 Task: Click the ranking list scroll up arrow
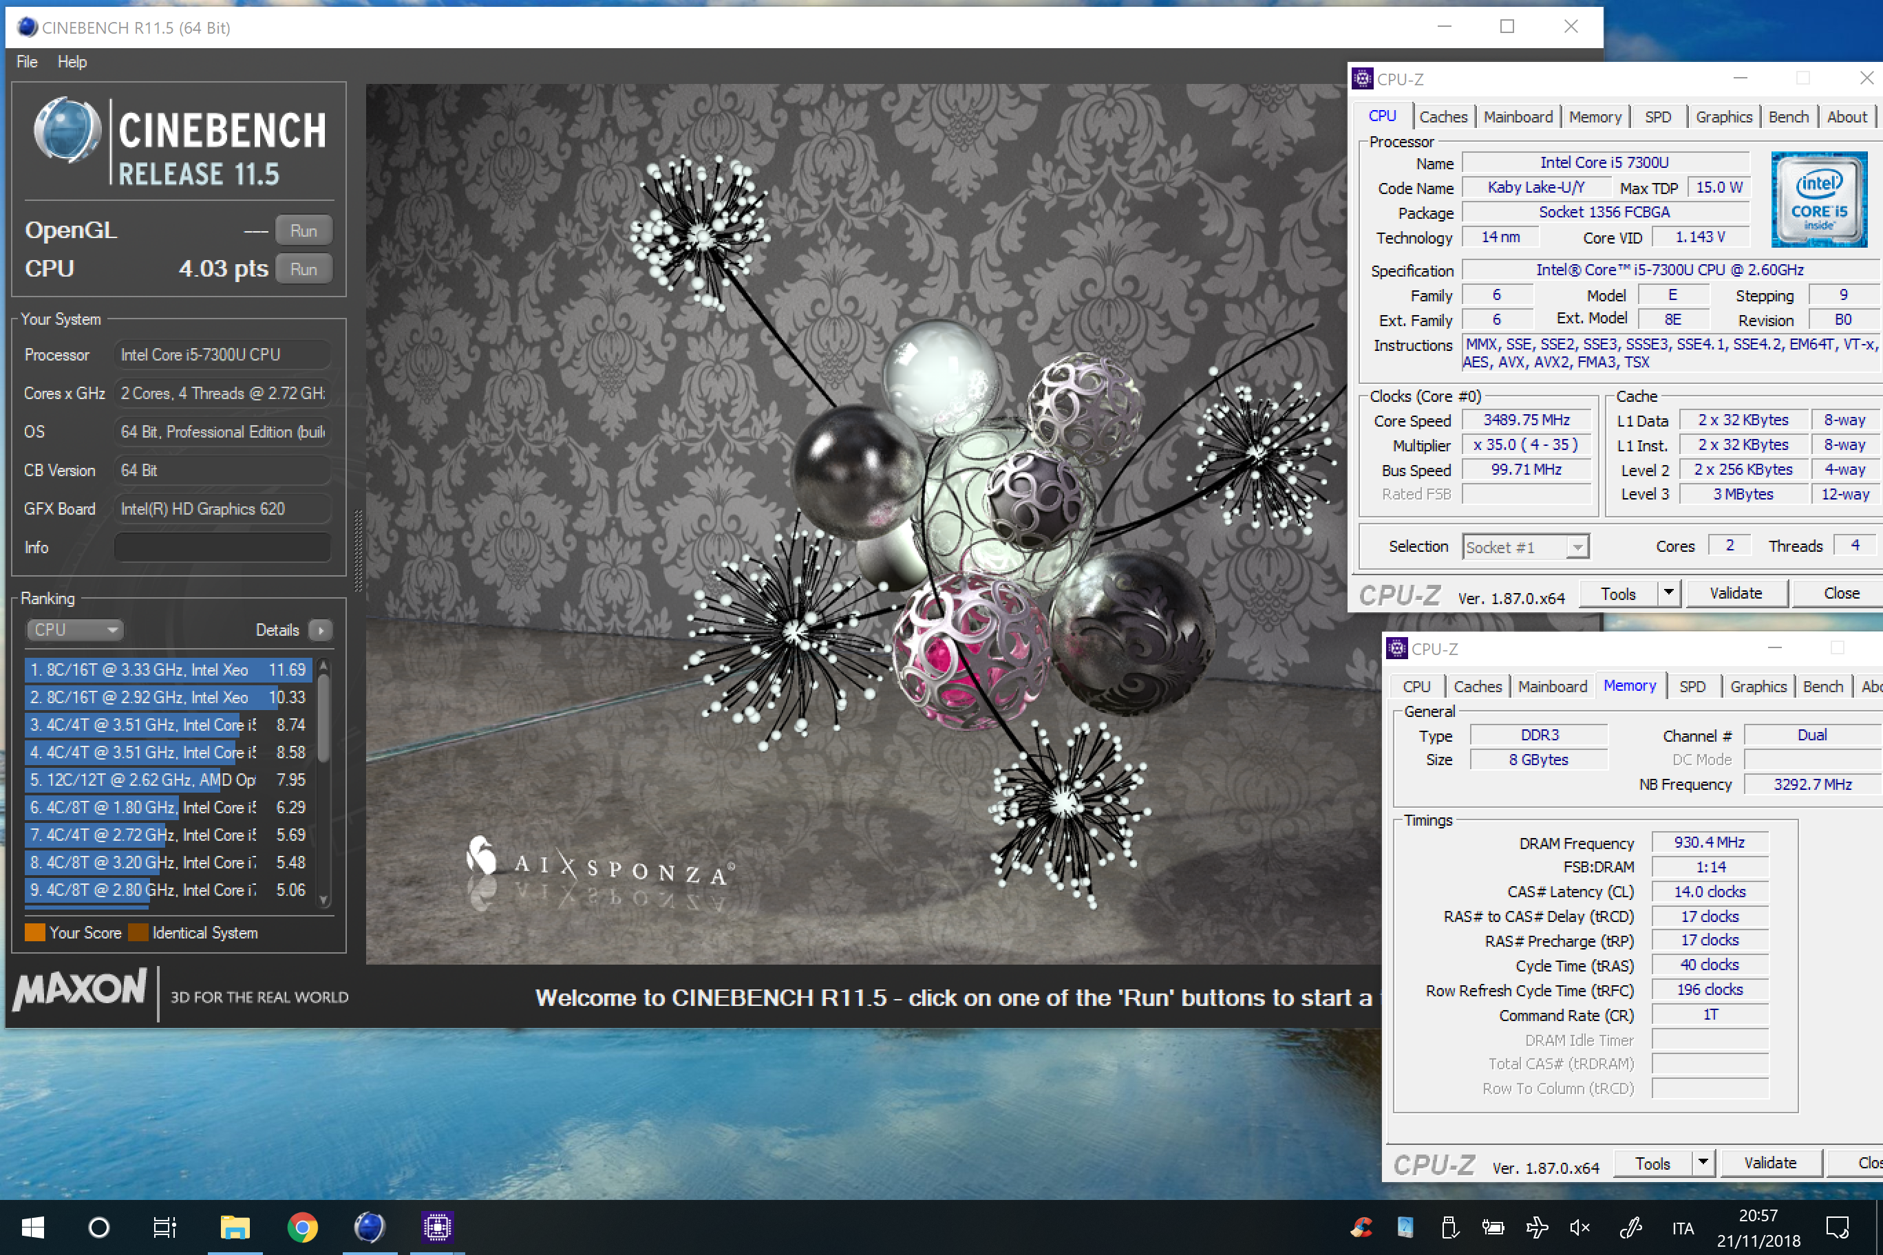pyautogui.click(x=324, y=665)
